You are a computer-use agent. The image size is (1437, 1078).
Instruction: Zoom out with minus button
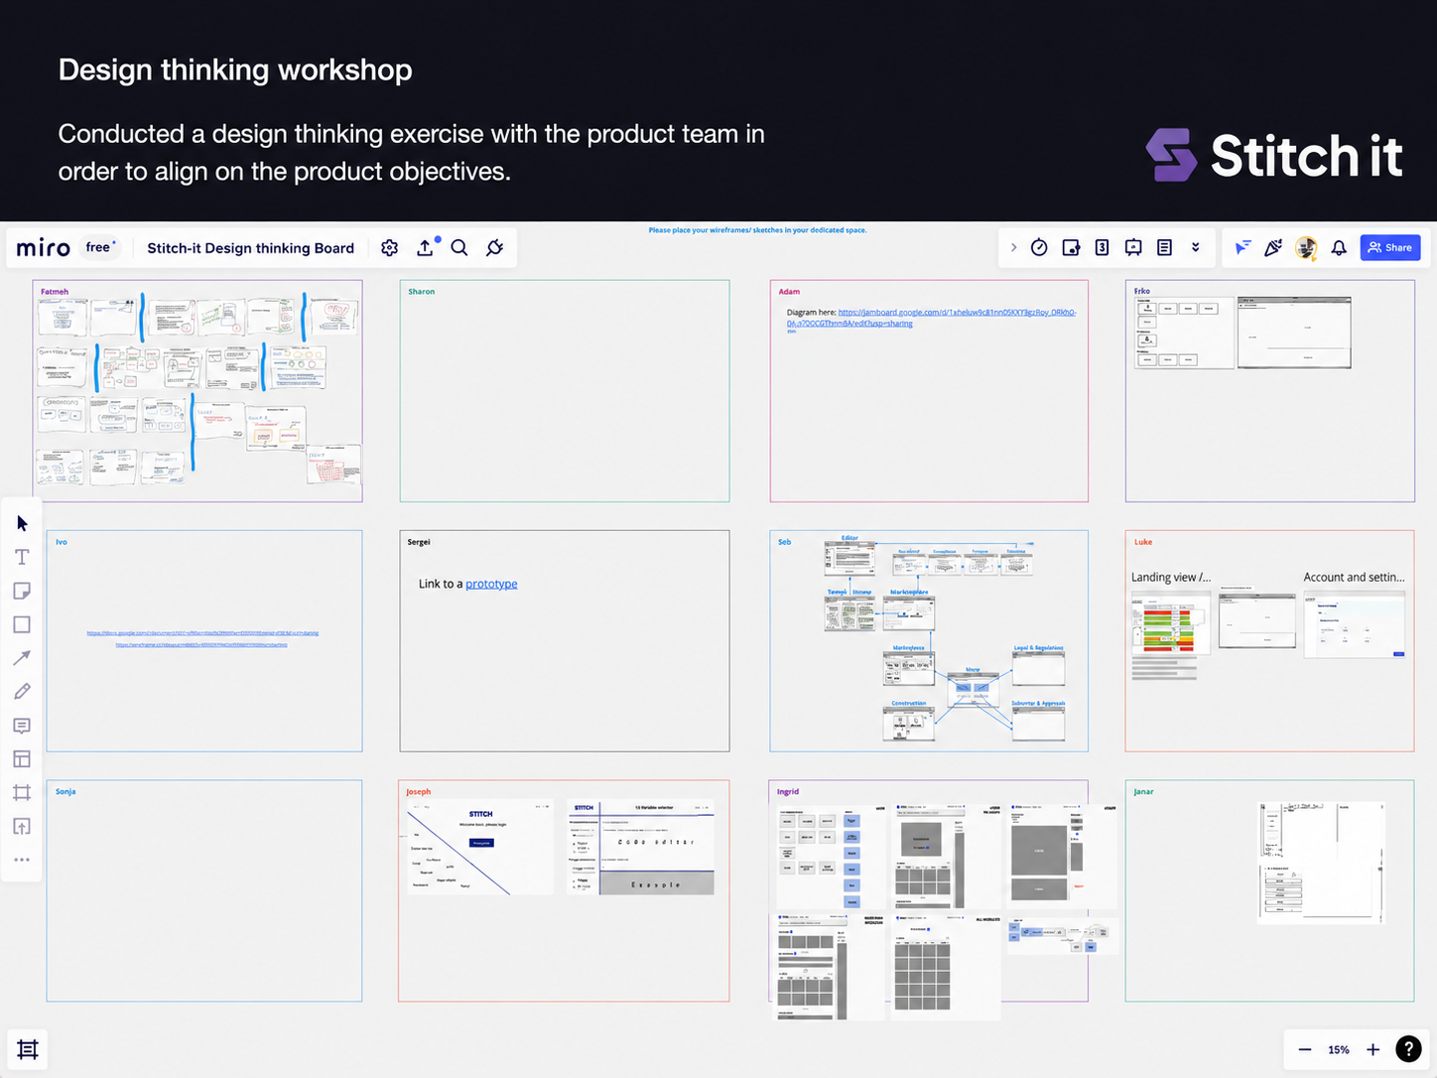point(1305,1049)
